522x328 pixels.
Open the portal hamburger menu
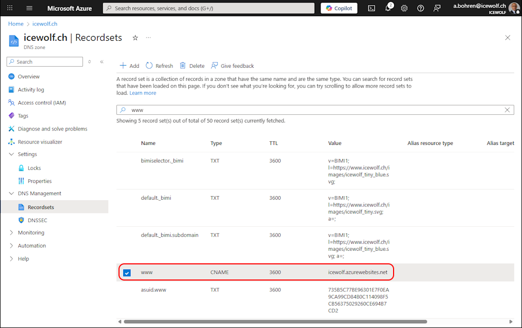point(29,8)
